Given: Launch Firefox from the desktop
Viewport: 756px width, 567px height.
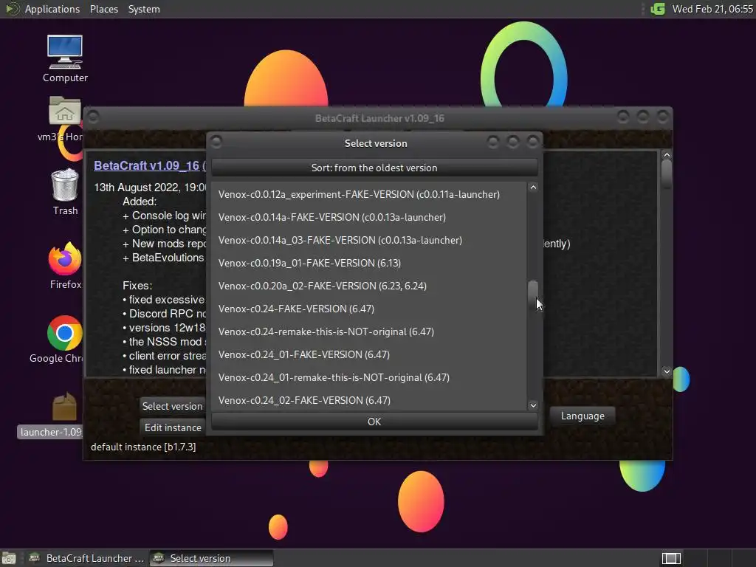Looking at the screenshot, I should tap(65, 265).
